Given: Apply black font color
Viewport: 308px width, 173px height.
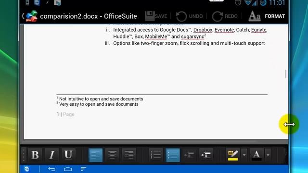Looking at the screenshot, I should click(257, 155).
